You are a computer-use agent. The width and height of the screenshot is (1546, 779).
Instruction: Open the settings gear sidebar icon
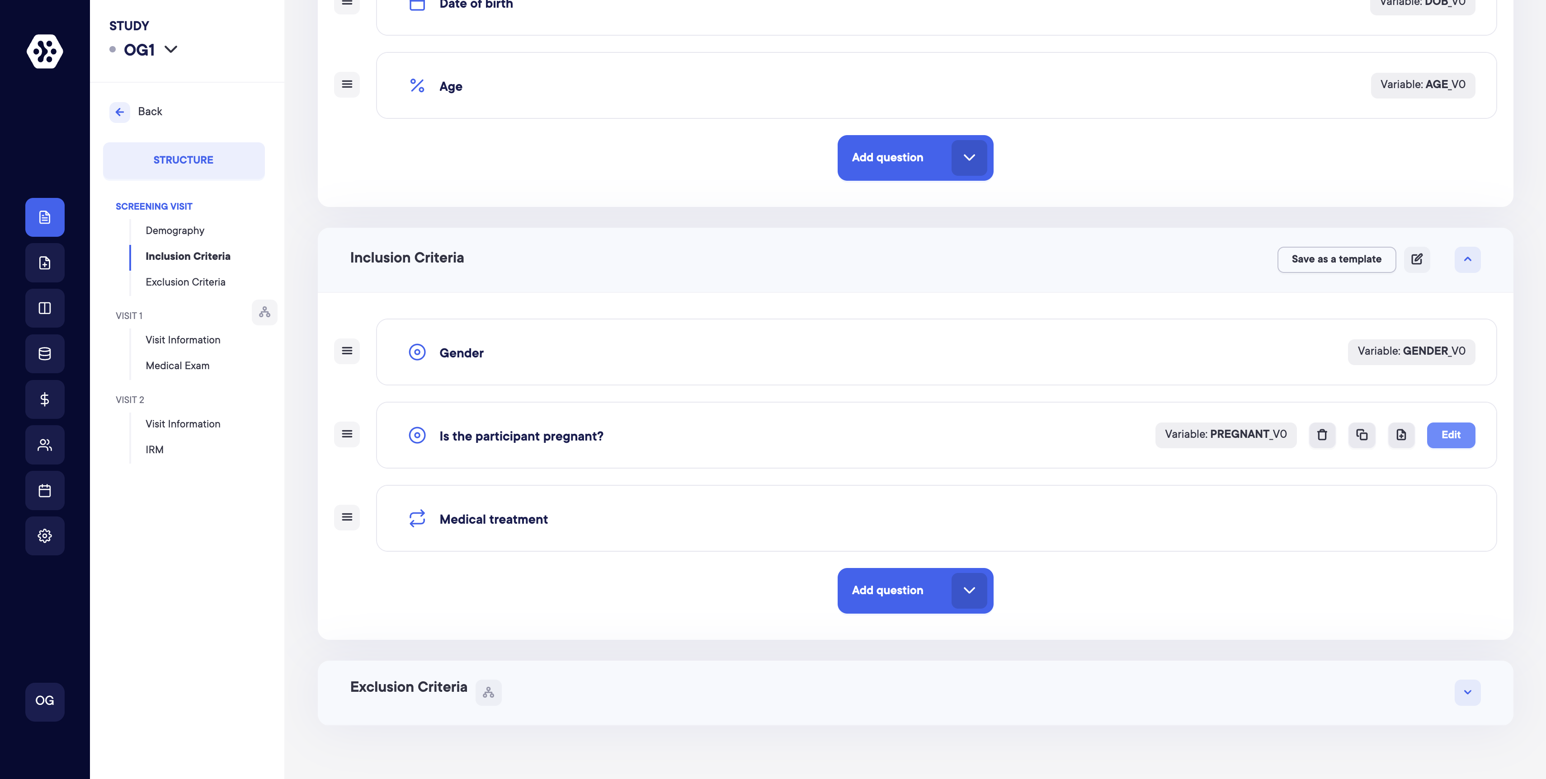pos(45,535)
